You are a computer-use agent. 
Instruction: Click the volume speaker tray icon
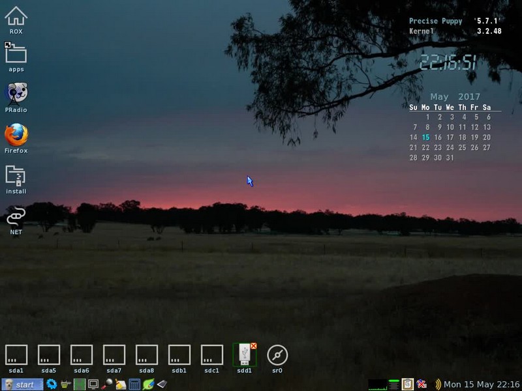pyautogui.click(x=438, y=384)
